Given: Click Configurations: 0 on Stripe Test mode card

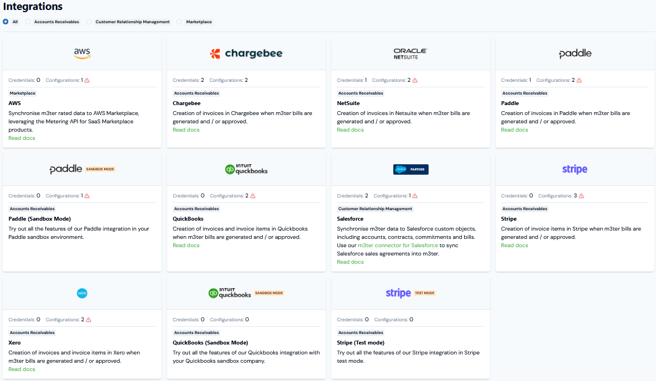Looking at the screenshot, I should pos(394,320).
